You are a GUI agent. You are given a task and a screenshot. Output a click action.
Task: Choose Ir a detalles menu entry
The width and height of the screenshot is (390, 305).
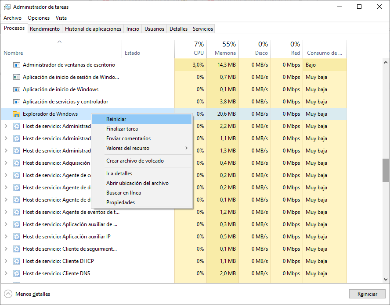(142, 174)
